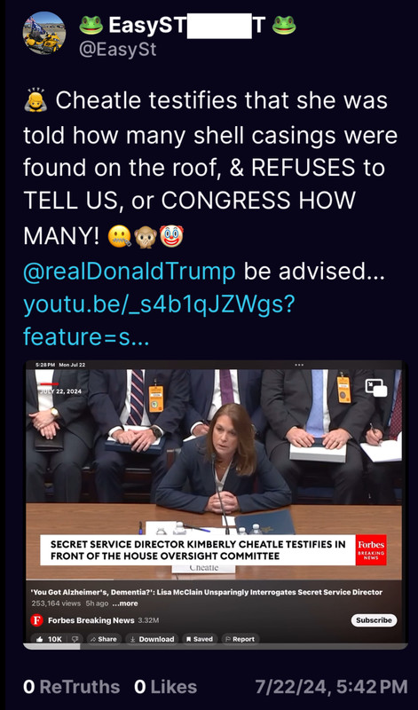Click the Share button under video

[104, 639]
